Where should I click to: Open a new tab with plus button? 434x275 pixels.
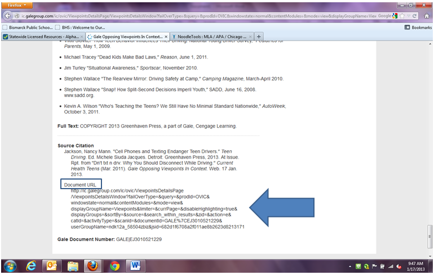pos(259,37)
